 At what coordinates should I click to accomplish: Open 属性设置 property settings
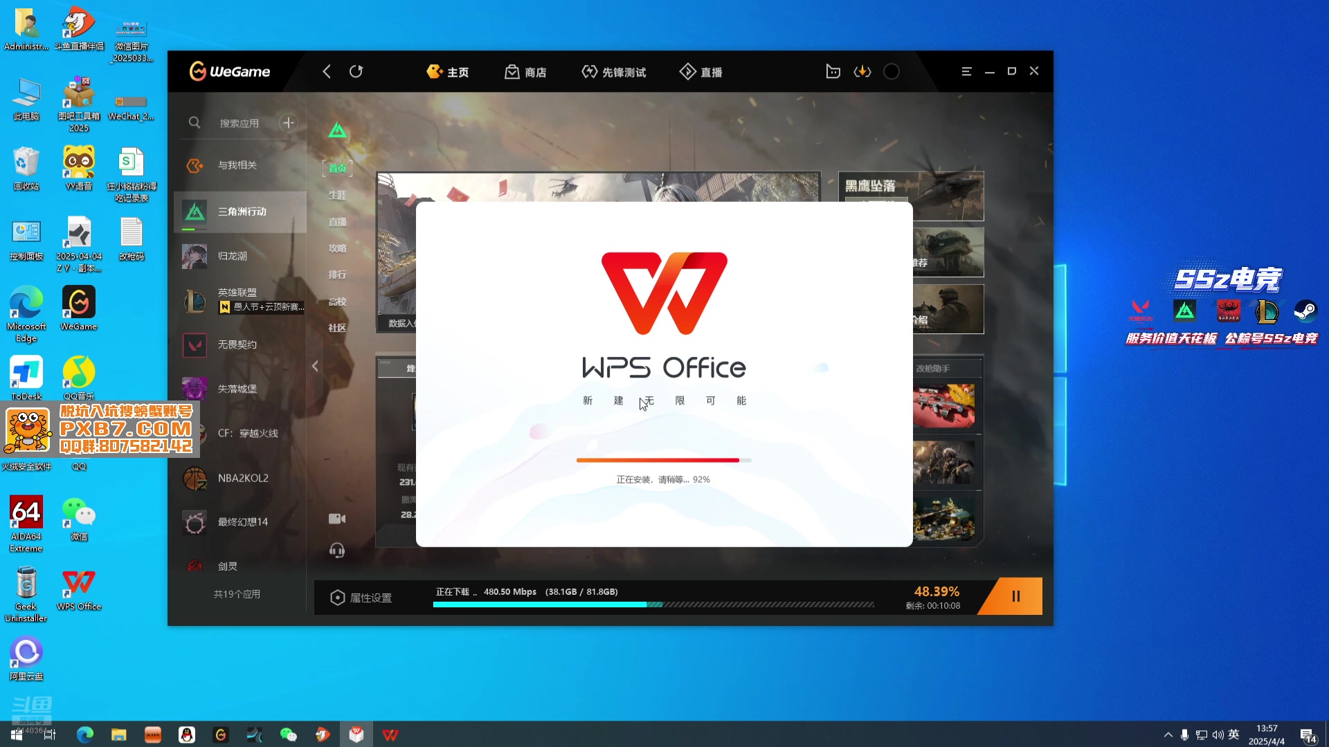click(361, 598)
